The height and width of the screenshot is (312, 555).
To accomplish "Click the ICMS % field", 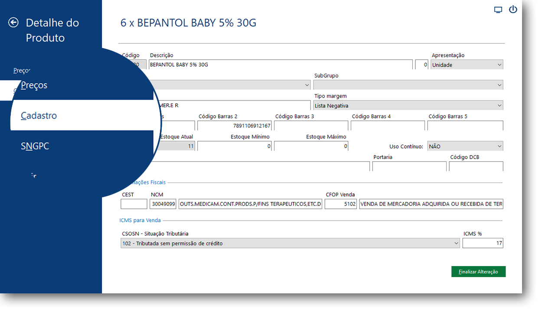I will (x=483, y=244).
